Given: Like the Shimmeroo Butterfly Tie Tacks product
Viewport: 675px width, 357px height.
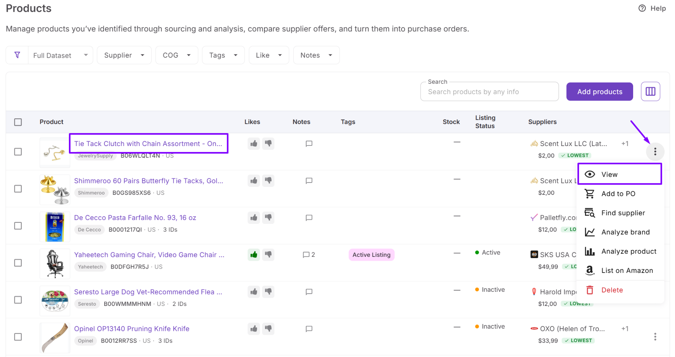Looking at the screenshot, I should (254, 181).
